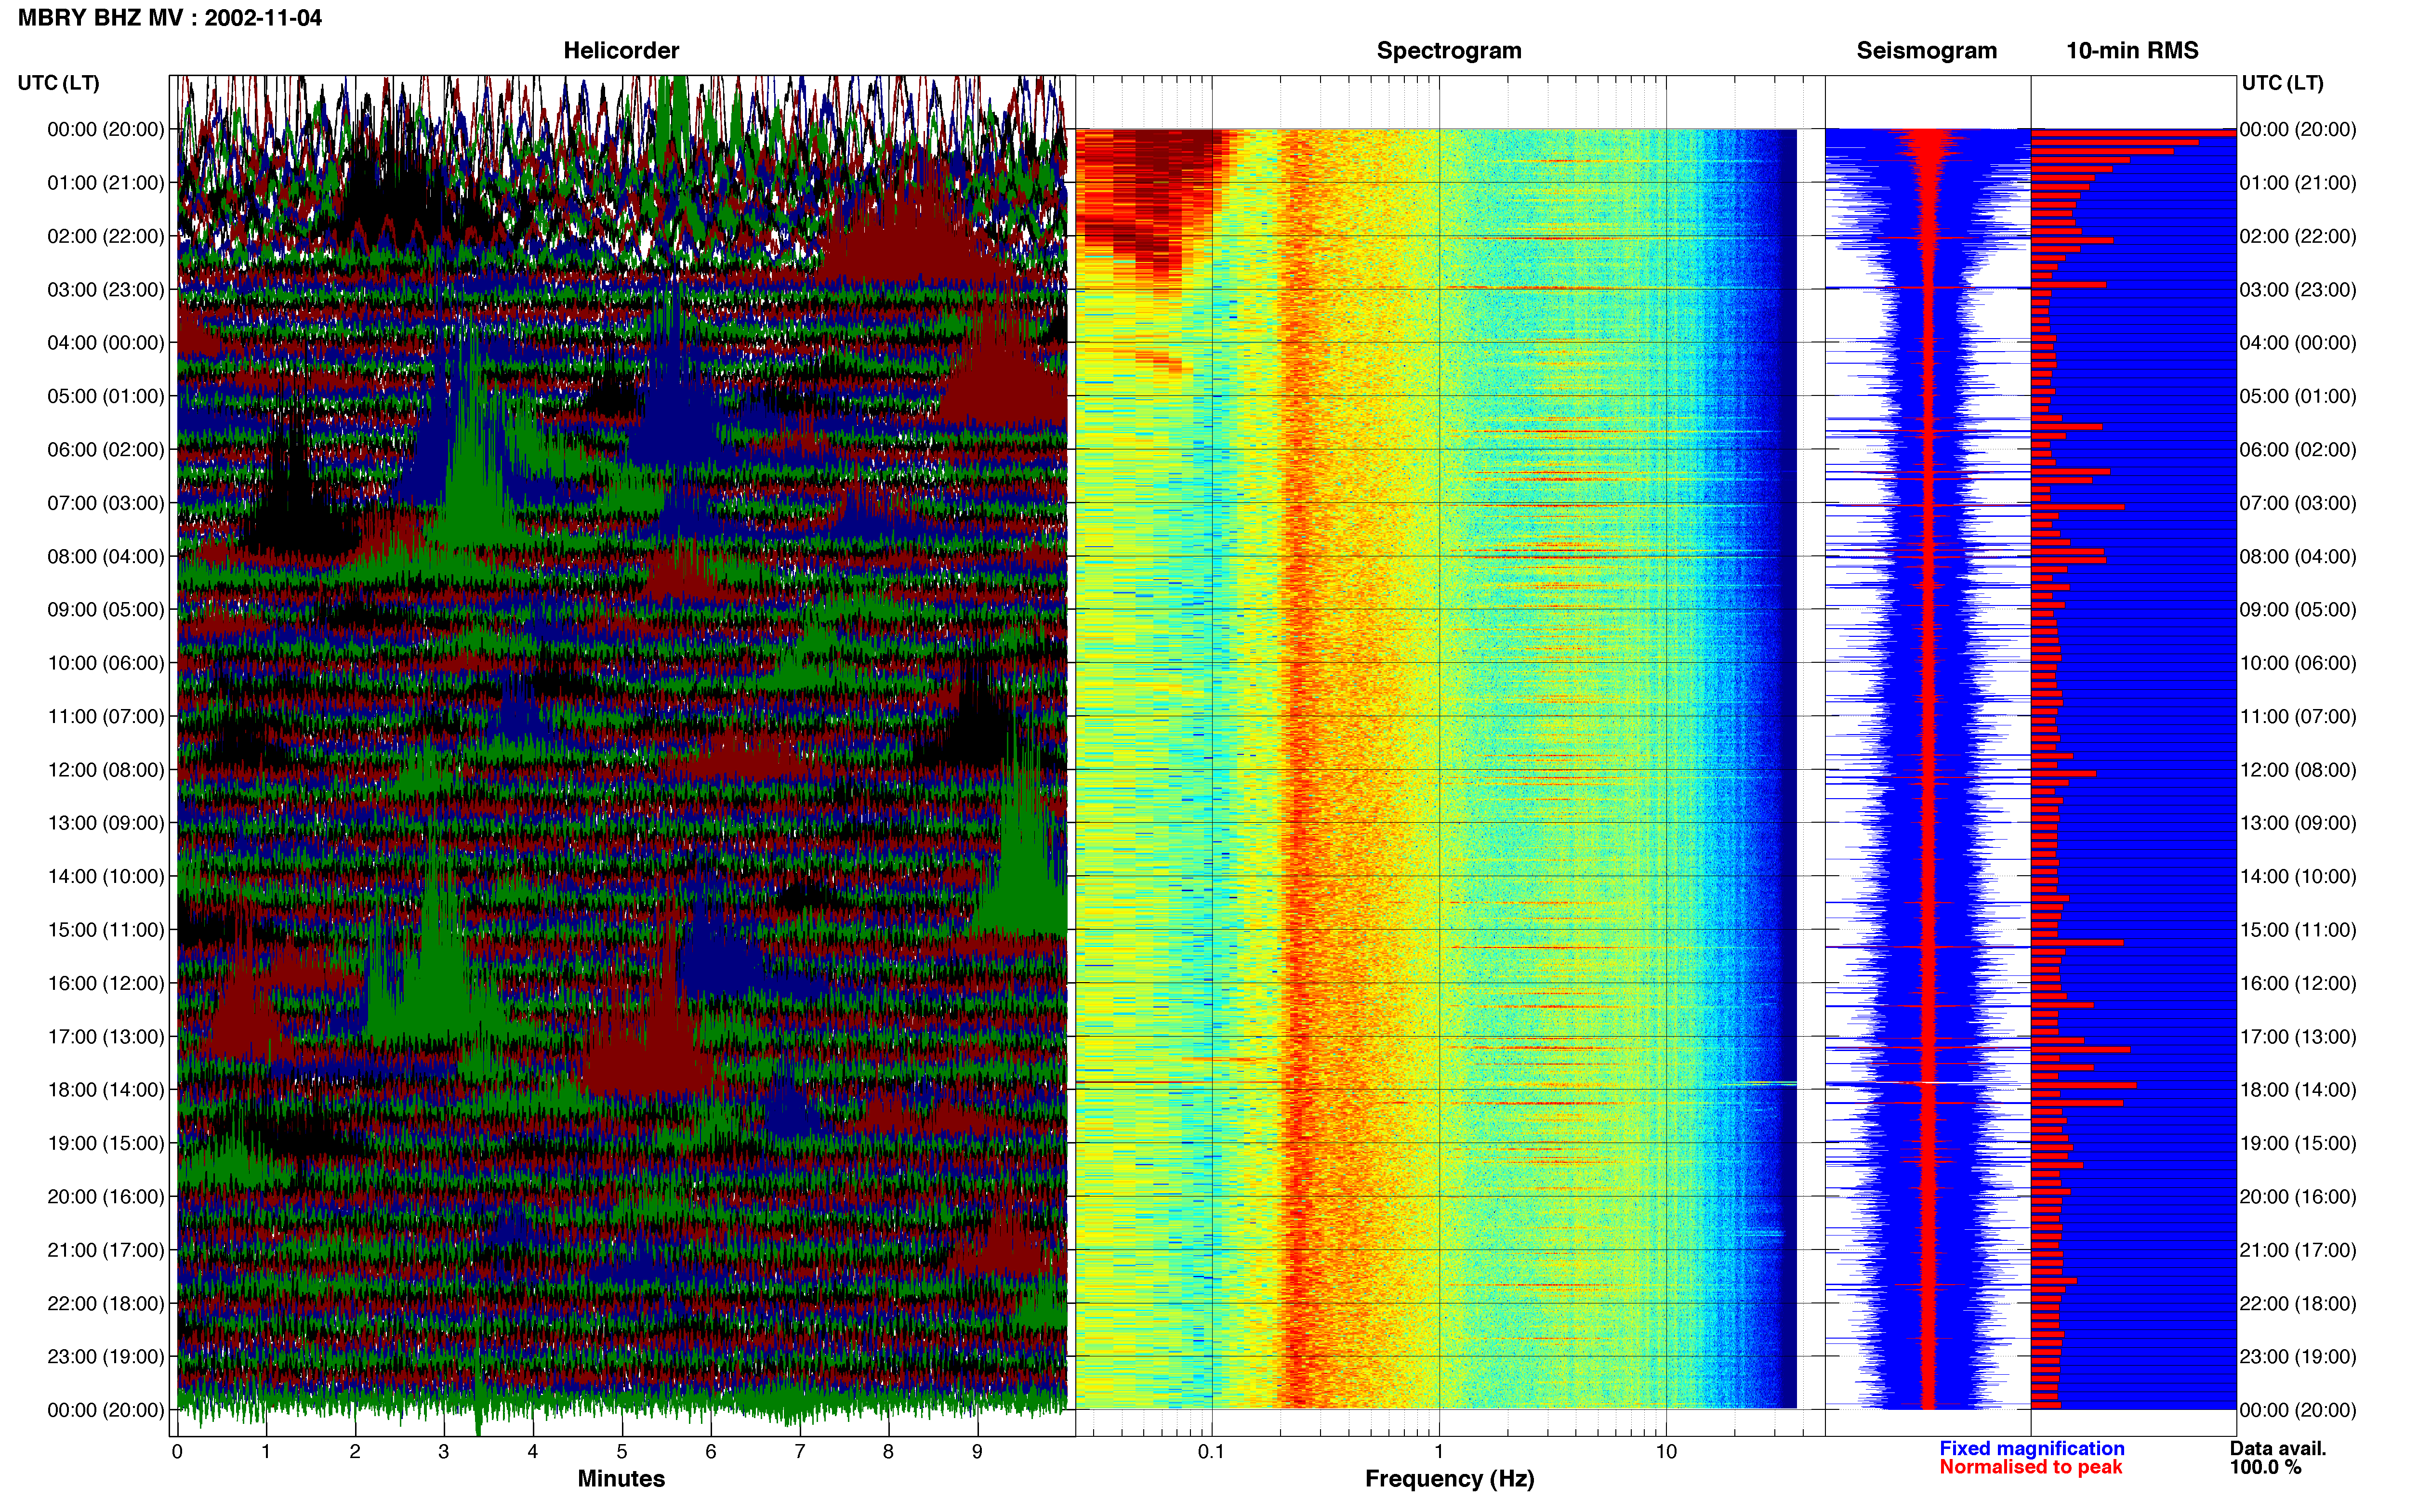Click "20:00 (16:00)" beside the RMS panel
2418x1512 pixels.
(2298, 1197)
